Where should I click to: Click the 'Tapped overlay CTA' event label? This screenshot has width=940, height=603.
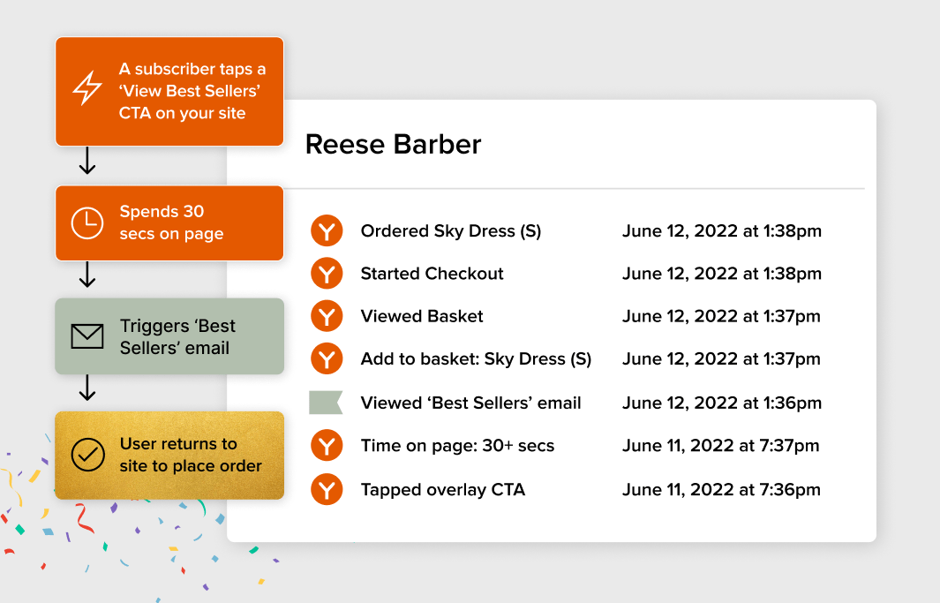click(x=442, y=489)
